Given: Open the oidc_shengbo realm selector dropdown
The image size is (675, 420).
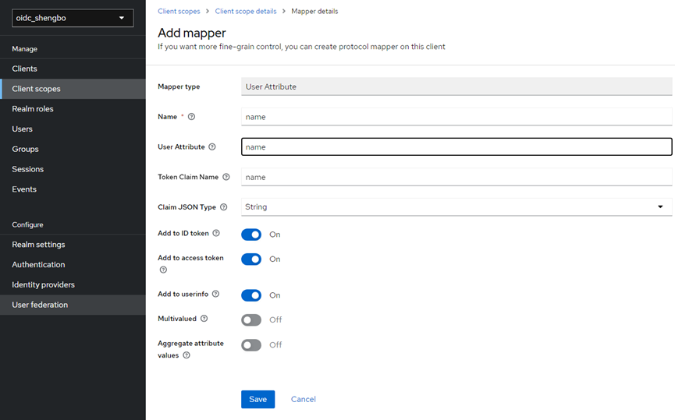Looking at the screenshot, I should (73, 18).
